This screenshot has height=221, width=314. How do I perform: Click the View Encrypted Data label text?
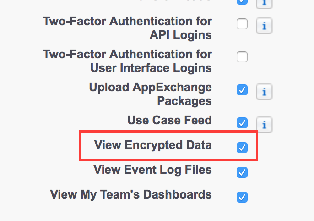(x=153, y=145)
